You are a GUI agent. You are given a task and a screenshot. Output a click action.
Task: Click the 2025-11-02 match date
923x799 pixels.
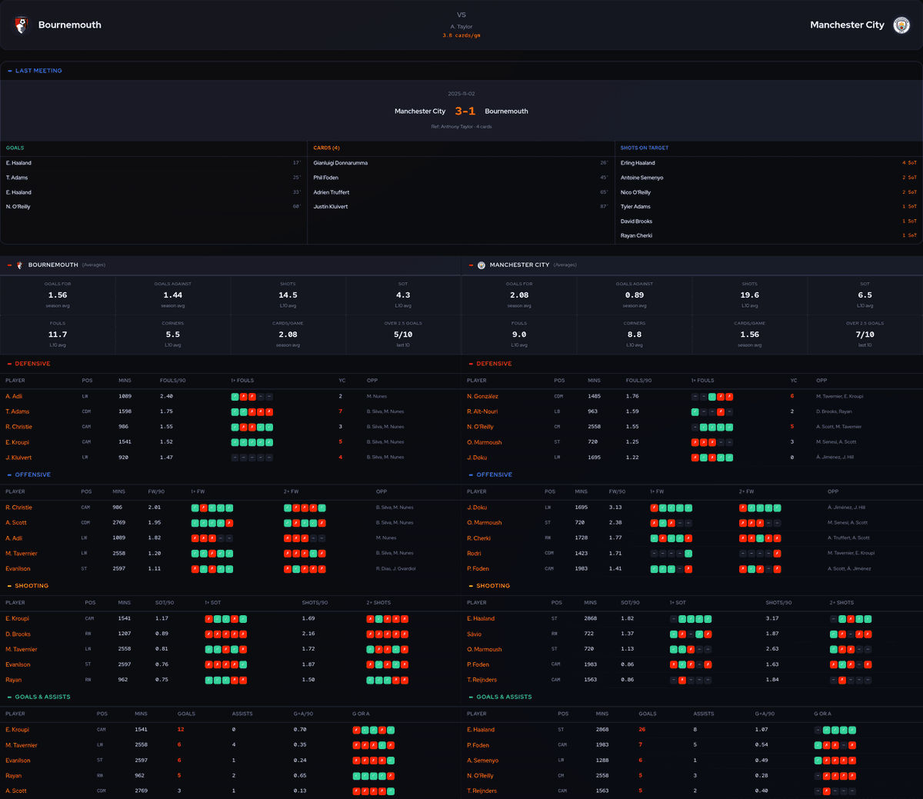[x=461, y=94]
